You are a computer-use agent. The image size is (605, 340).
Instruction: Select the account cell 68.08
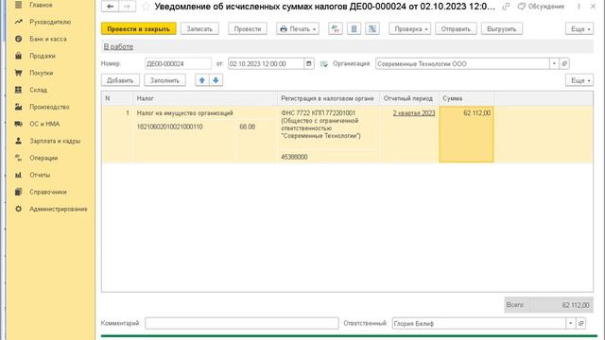click(248, 127)
